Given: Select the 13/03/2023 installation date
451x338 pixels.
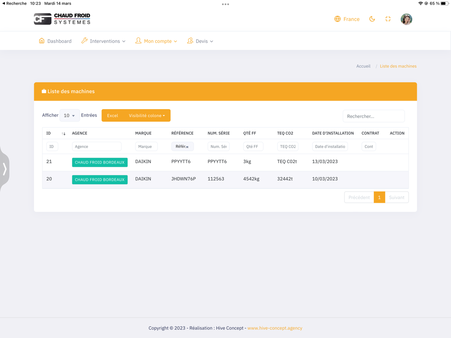Looking at the screenshot, I should click(x=325, y=161).
